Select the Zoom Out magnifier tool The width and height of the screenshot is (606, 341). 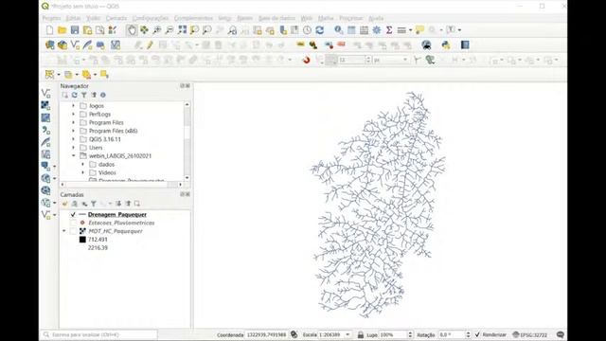(169, 30)
